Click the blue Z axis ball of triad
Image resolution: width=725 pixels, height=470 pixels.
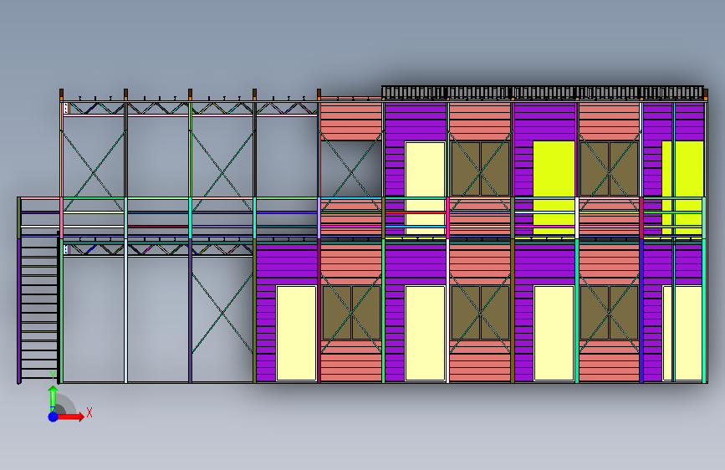[x=54, y=416]
